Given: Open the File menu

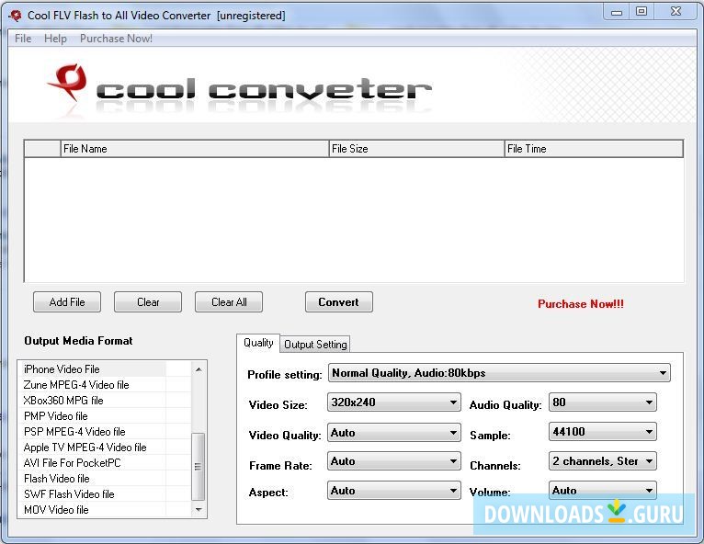Looking at the screenshot, I should (x=23, y=39).
